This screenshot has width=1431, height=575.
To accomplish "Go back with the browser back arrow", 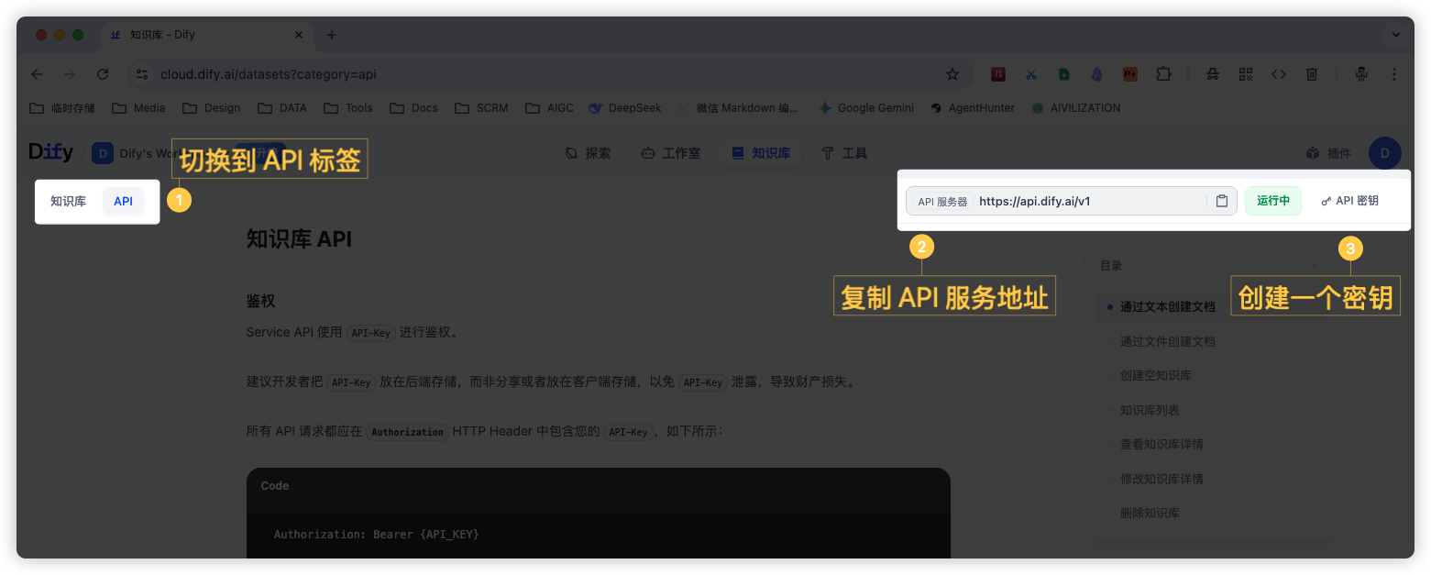I will (x=37, y=74).
